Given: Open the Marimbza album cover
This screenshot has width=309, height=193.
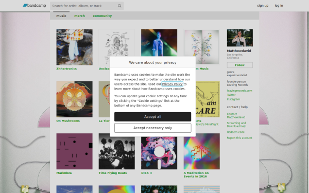Looking at the screenshot, I should (x=74, y=151).
